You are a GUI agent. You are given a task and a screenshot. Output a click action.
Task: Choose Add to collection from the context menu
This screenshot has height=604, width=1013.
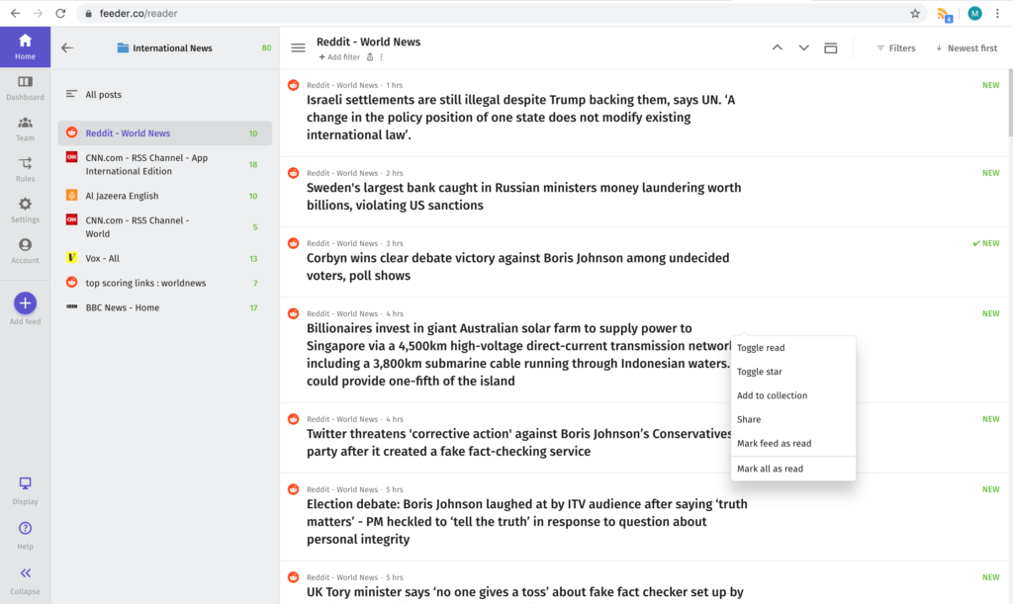(793, 395)
